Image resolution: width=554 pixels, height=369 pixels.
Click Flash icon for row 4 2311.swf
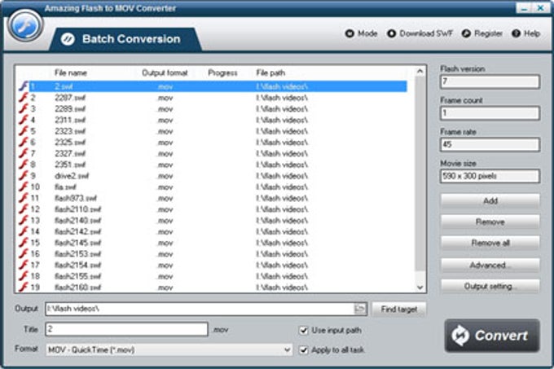click(x=24, y=120)
